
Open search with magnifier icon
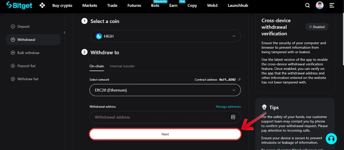point(307,5)
